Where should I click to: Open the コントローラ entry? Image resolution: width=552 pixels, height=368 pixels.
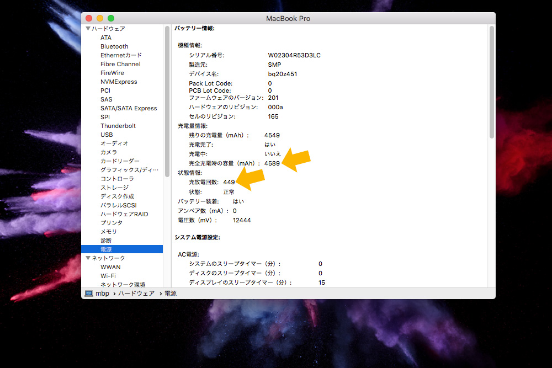click(x=117, y=178)
